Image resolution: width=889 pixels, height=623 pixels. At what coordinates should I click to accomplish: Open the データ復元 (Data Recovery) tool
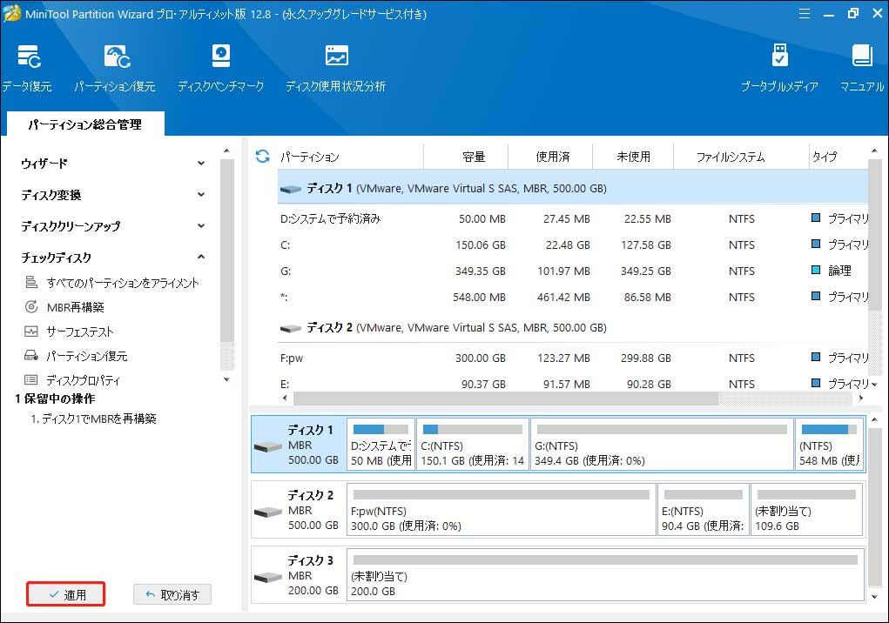coord(27,69)
